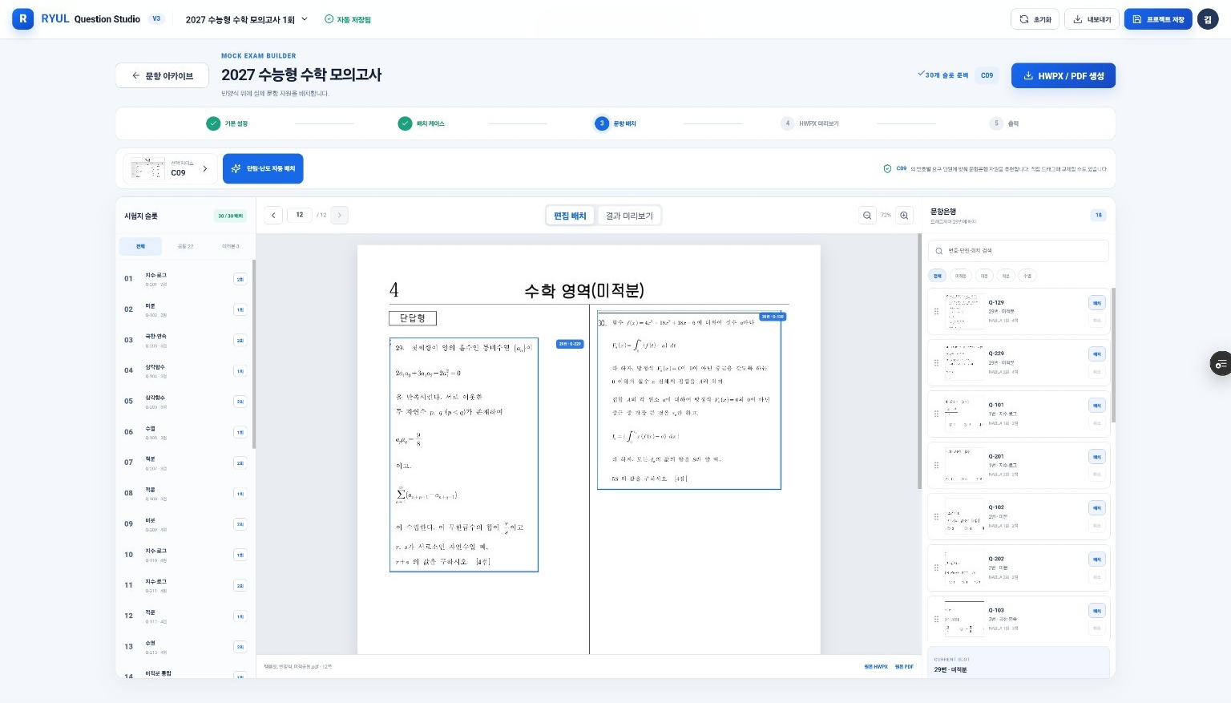Viewport: 1231px width, 703px height.
Task: Select slot 12 적분 in the slot list
Action: 185,616
